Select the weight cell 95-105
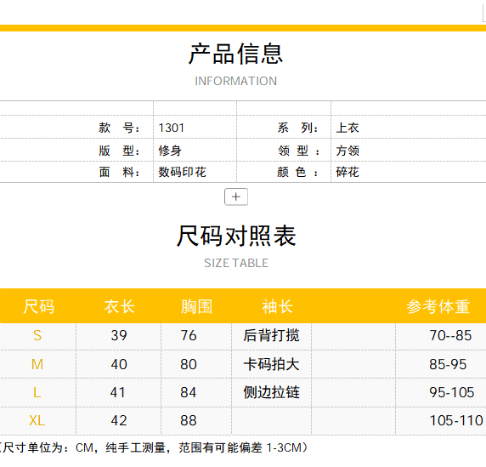 point(452,392)
